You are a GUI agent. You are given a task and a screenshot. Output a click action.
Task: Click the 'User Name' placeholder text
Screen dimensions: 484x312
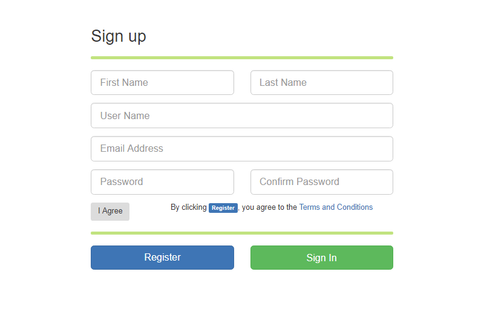pos(125,115)
